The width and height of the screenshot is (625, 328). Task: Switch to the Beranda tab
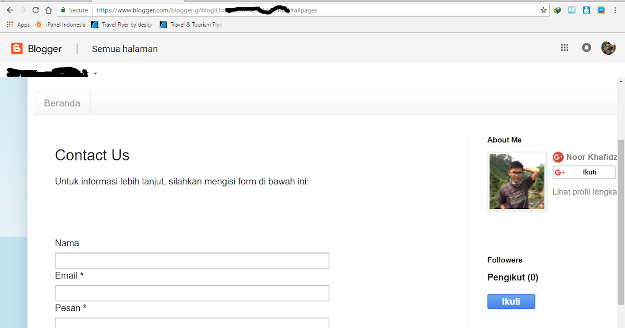point(62,103)
